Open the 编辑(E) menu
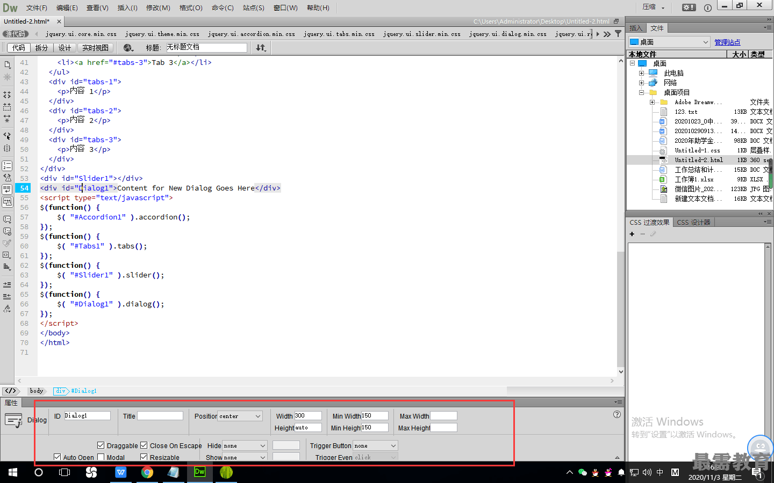This screenshot has height=483, width=774. [x=67, y=8]
